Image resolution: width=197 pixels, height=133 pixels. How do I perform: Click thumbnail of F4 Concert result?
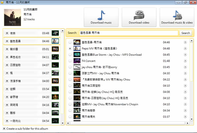77,61
